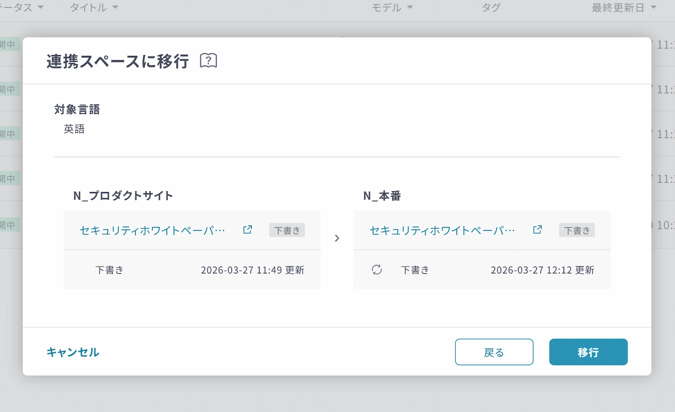Open セキュリティホワイトペーパ link under N_プロダクトサイト
The width and height of the screenshot is (675, 412).
[152, 230]
